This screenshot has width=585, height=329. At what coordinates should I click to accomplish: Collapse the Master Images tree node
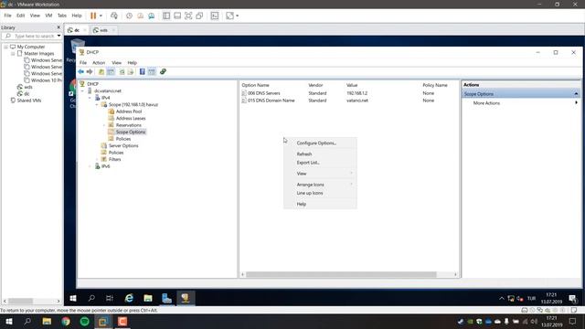point(13,54)
